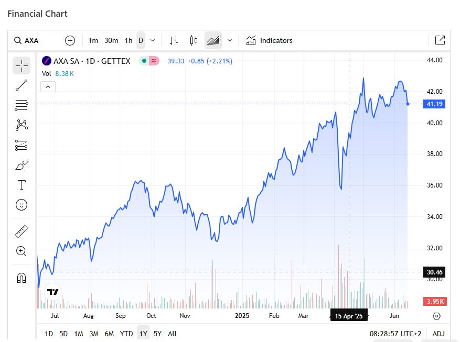Click the 39.33 price value in legend

pyautogui.click(x=176, y=61)
